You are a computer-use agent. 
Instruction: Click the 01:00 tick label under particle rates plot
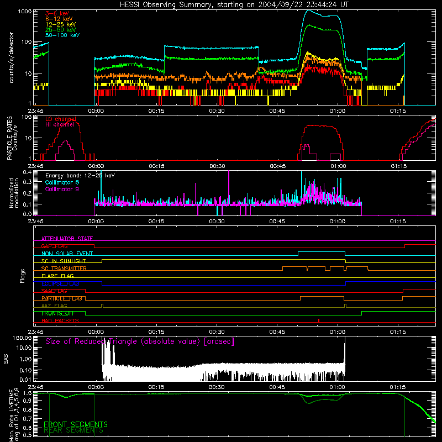(x=338, y=166)
